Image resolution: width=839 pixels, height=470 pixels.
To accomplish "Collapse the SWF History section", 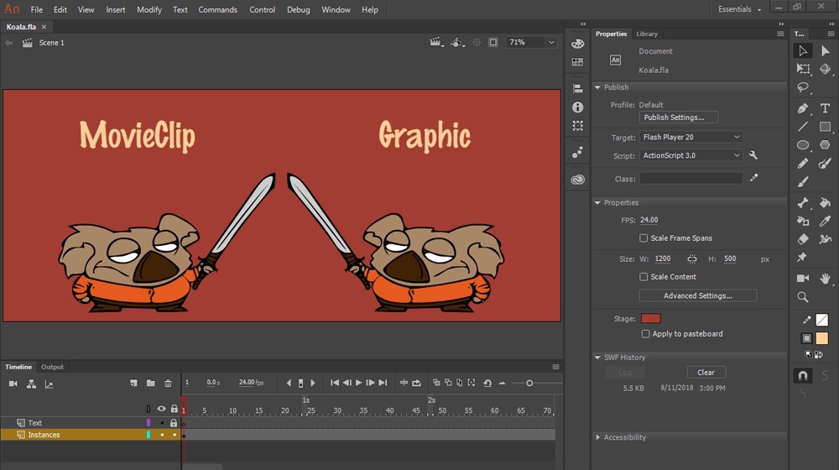I will pyautogui.click(x=597, y=358).
